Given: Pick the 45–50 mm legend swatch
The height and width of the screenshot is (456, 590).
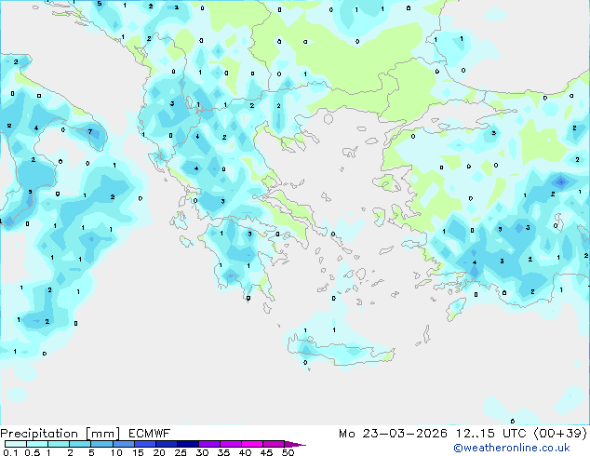Looking at the screenshot, I should click(274, 444).
